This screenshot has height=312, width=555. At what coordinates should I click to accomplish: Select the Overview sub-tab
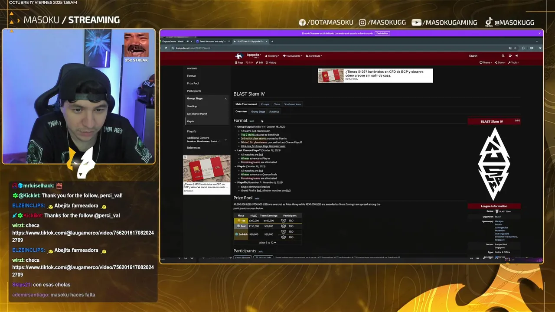[241, 111]
